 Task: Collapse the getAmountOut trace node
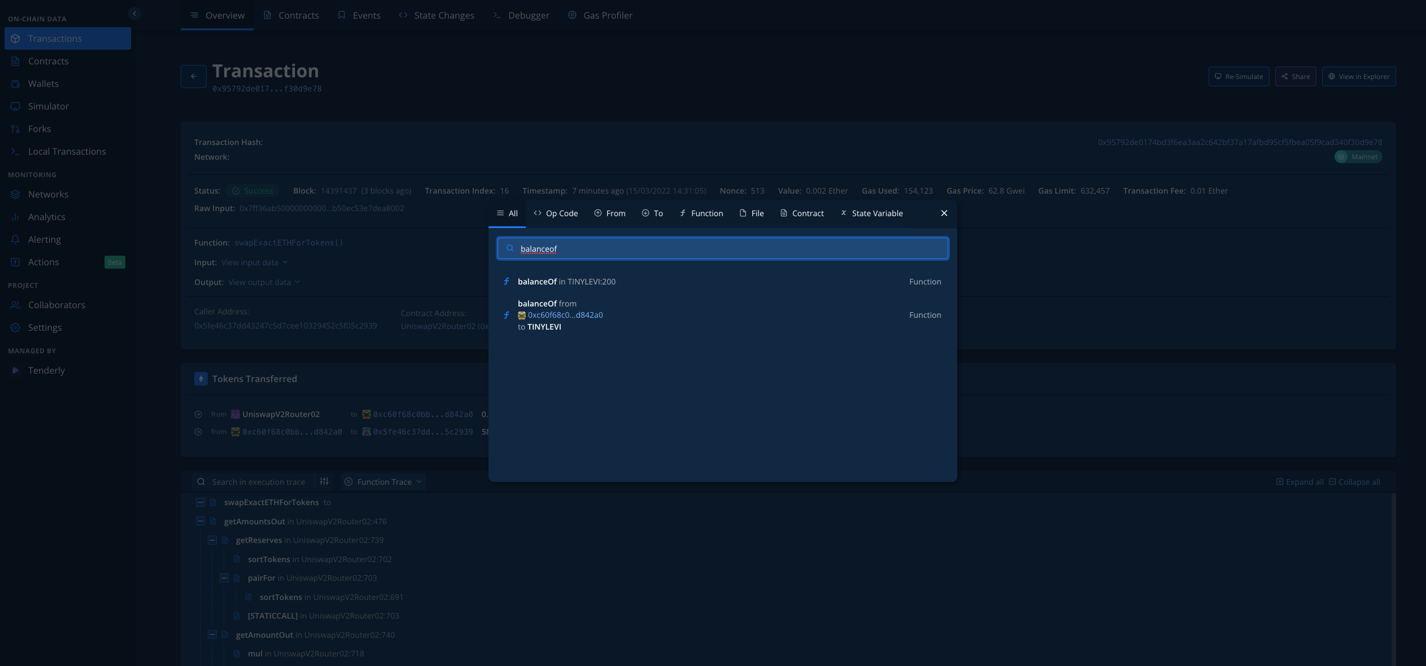pos(212,635)
